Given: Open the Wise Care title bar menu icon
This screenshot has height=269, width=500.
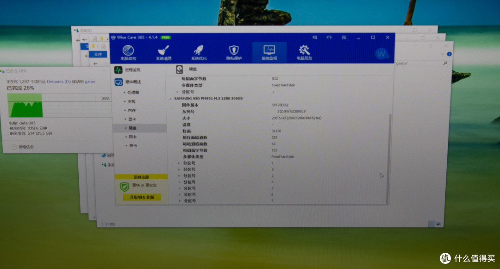Looking at the screenshot, I should (x=344, y=38).
